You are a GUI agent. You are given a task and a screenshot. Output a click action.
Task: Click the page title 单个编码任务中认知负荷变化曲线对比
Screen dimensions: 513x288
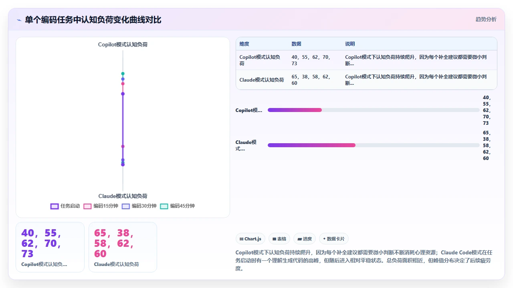(x=93, y=20)
